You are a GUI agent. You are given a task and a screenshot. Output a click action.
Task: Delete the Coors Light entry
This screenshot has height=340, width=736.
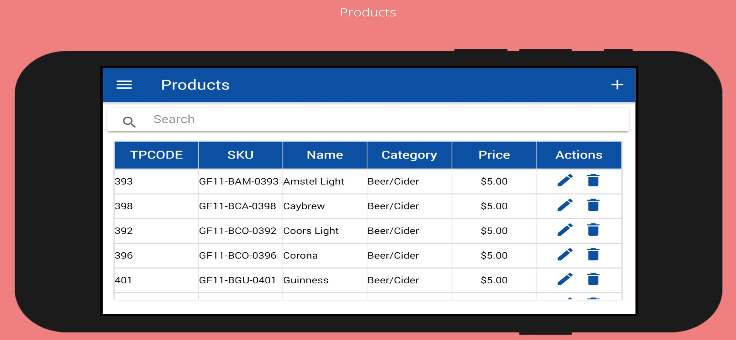(x=593, y=230)
